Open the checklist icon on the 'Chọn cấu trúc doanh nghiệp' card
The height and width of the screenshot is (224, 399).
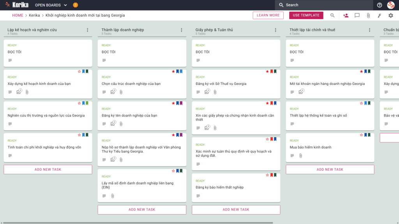(113, 91)
